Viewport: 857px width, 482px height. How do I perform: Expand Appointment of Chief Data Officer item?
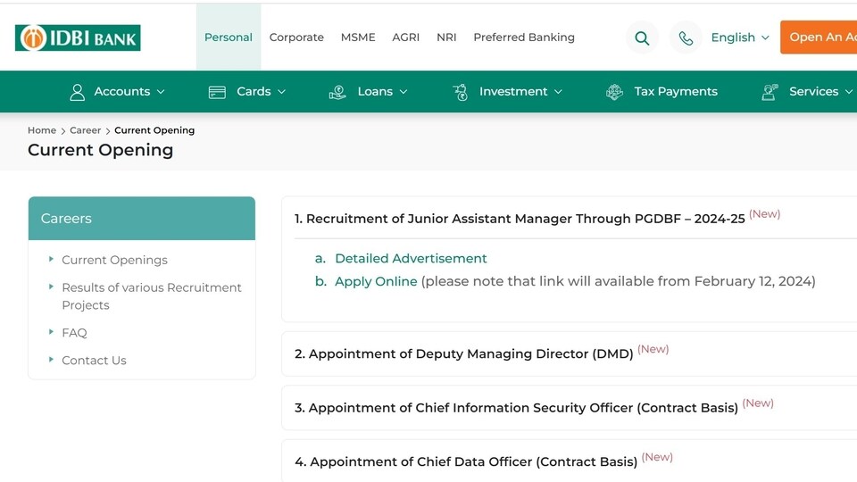466,461
